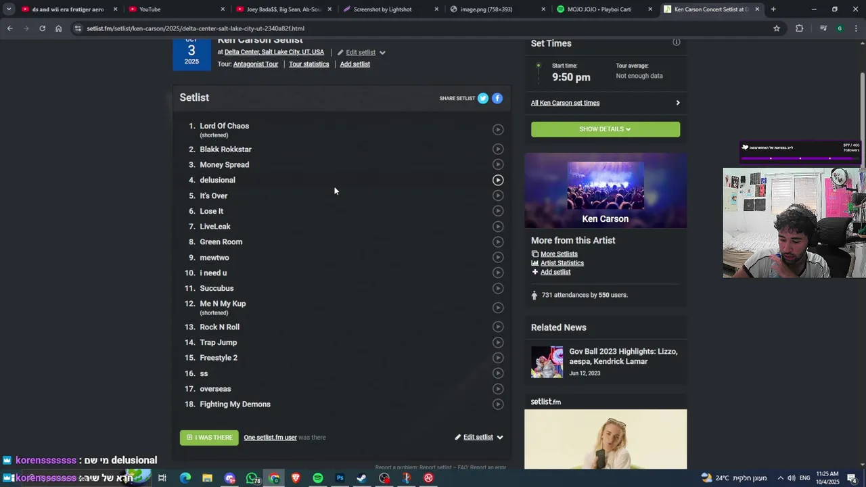Play the song Fighting My Demons
The width and height of the screenshot is (866, 487).
[x=498, y=404]
